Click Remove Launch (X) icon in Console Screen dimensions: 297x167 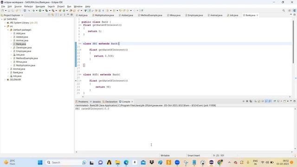247,101
